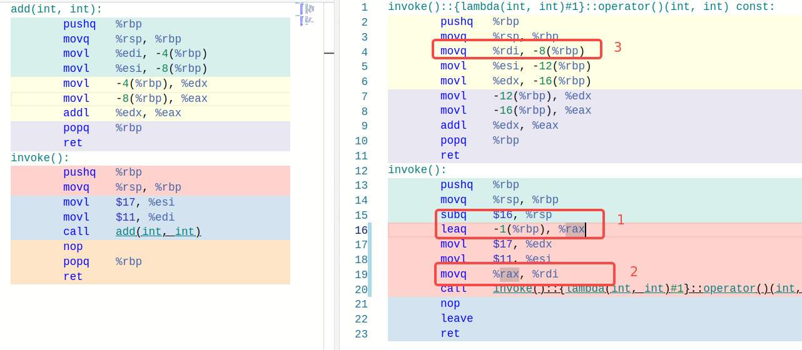The width and height of the screenshot is (802, 350).
Task: Click the nop instruction in the left pane
Action: coord(73,247)
